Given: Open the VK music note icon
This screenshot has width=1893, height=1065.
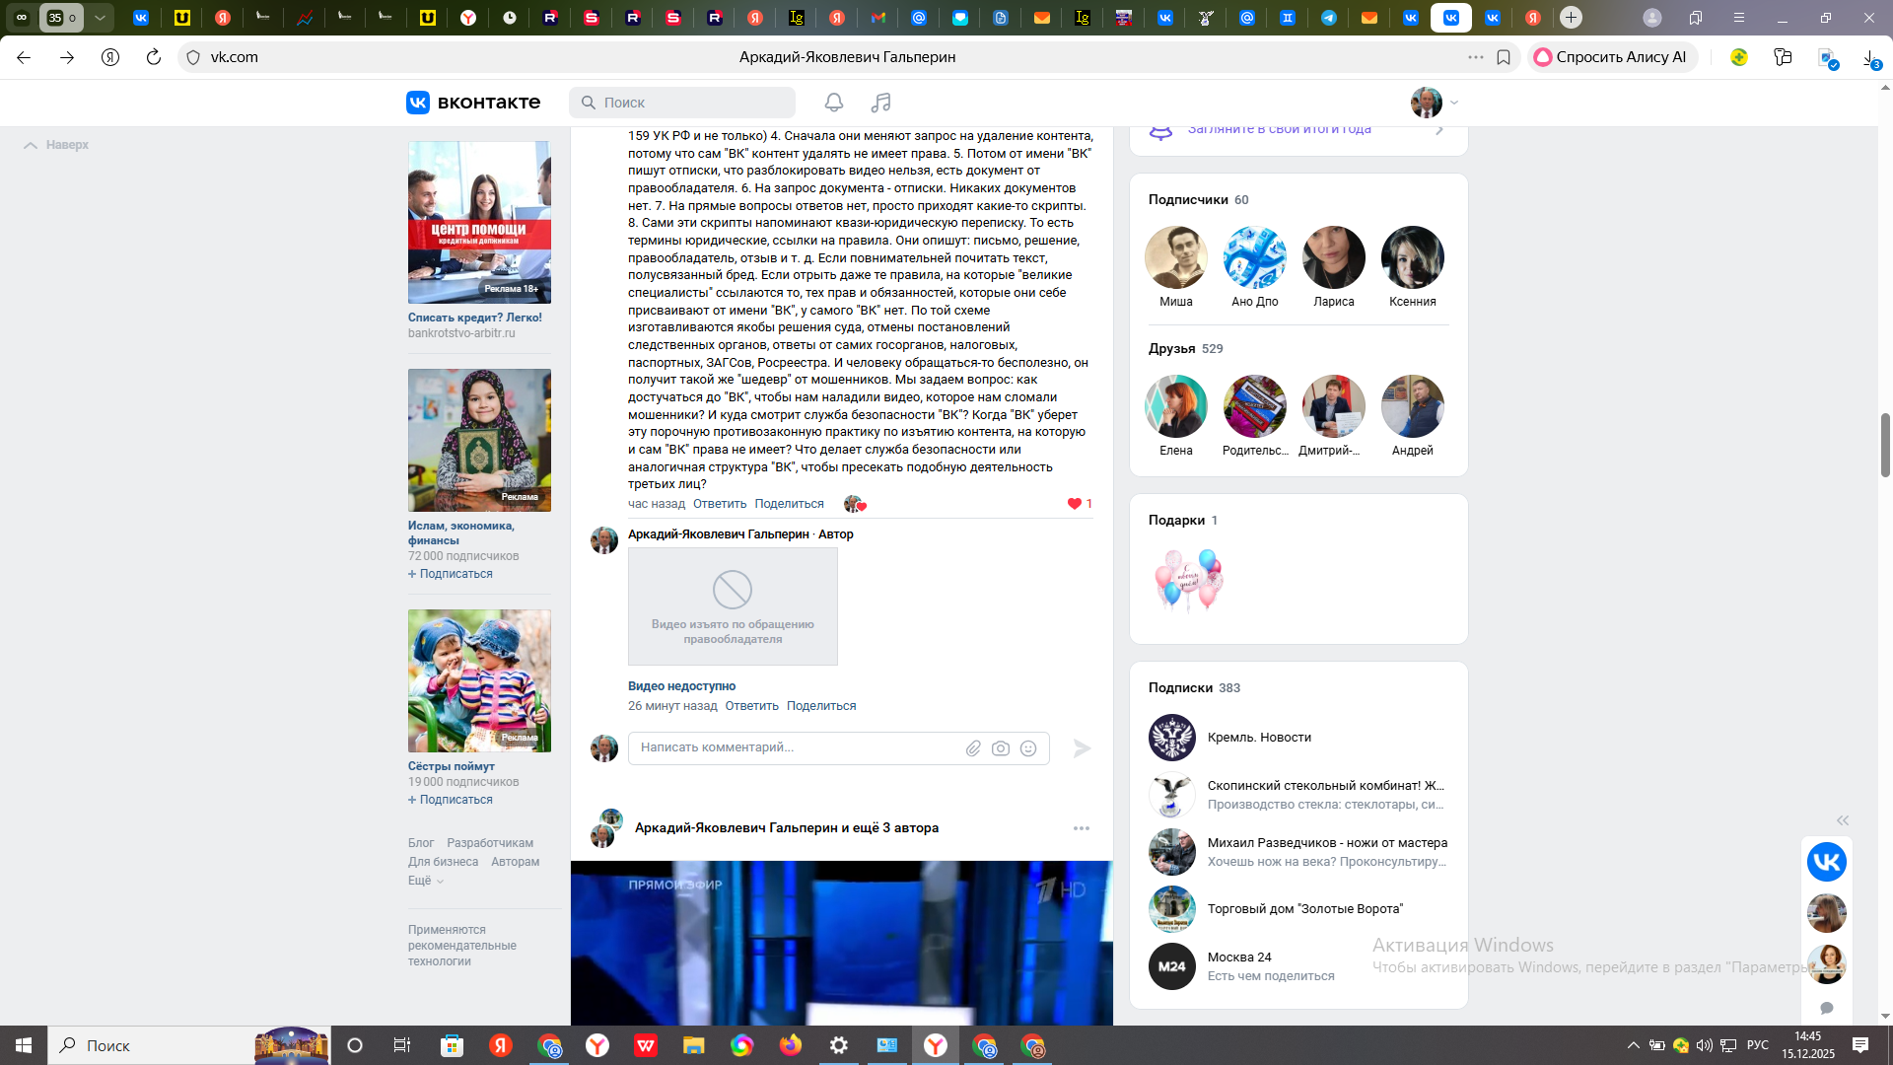Looking at the screenshot, I should click(880, 103).
